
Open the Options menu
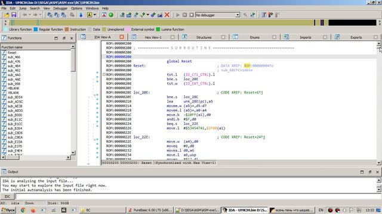click(76, 8)
